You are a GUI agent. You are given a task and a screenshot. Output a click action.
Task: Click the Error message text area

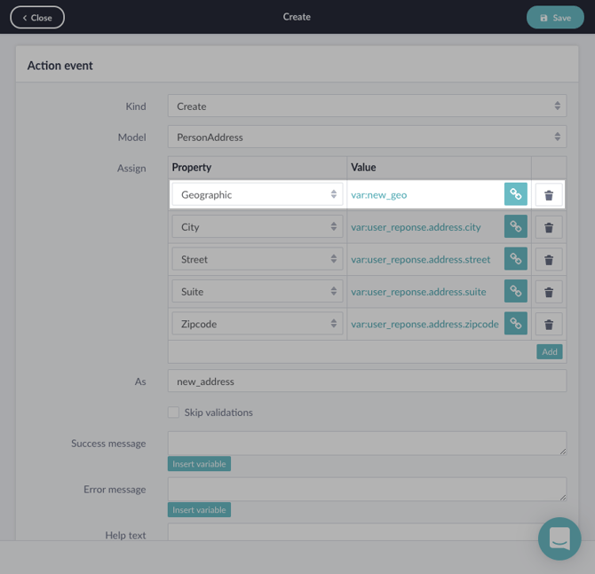[x=366, y=489]
